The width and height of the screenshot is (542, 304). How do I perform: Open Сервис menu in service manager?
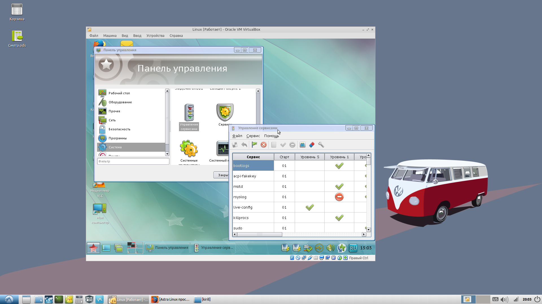253,136
